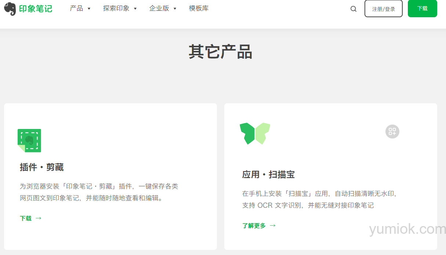Image resolution: width=446 pixels, height=255 pixels.
Task: Click the 剪藏 description starting 为浏览器安装
Action: point(99,192)
